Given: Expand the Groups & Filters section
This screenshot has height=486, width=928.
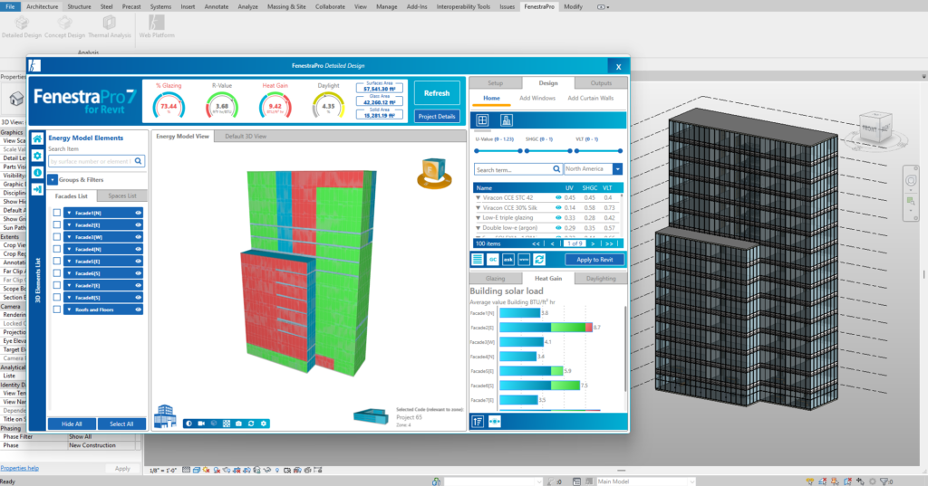Looking at the screenshot, I should pos(52,180).
